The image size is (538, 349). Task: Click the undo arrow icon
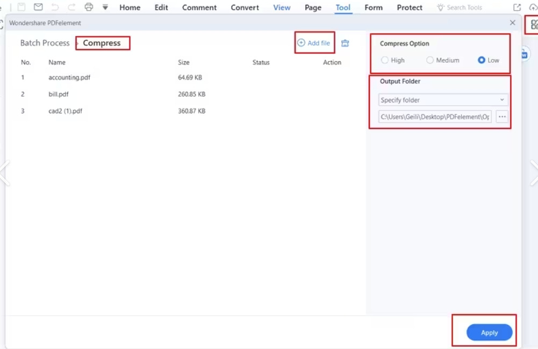point(55,7)
